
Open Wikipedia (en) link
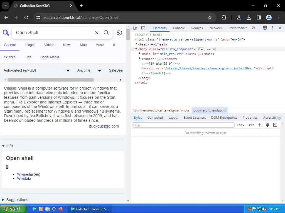click(29, 174)
